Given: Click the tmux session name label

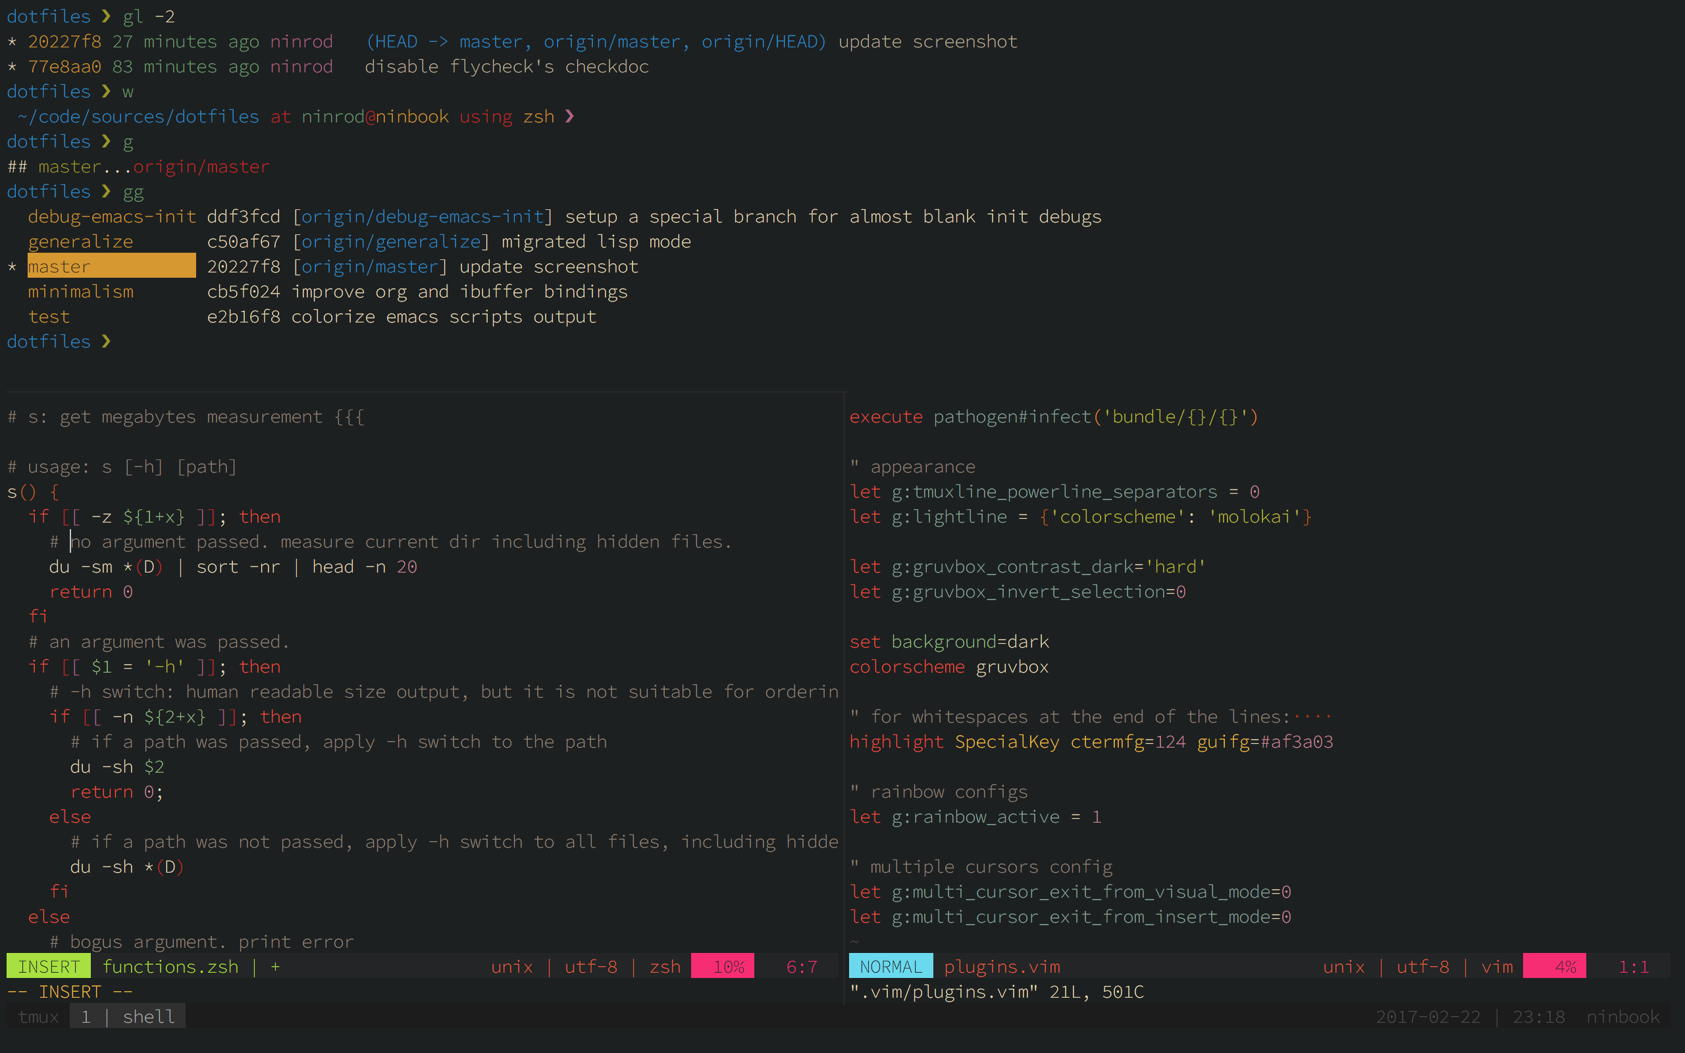Looking at the screenshot, I should pyautogui.click(x=38, y=1017).
